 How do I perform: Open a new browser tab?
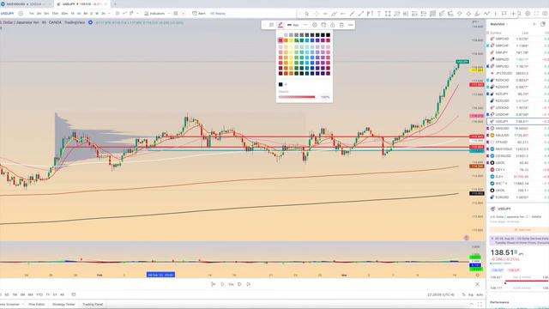click(115, 4)
